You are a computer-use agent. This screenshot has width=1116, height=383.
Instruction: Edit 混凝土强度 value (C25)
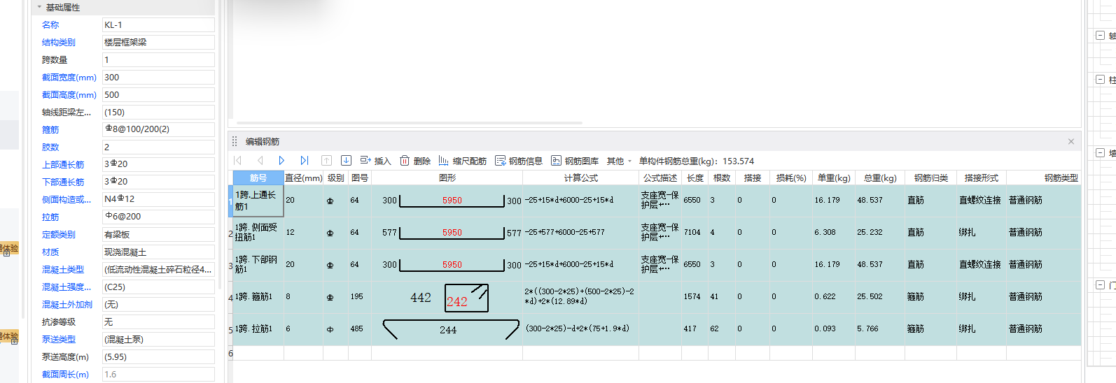pyautogui.click(x=158, y=287)
